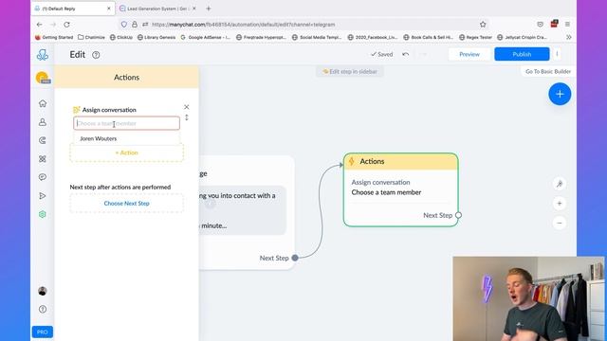Viewport: 607px width, 341px height.
Task: Click the account avatar with PRO tag
Action: (x=43, y=78)
